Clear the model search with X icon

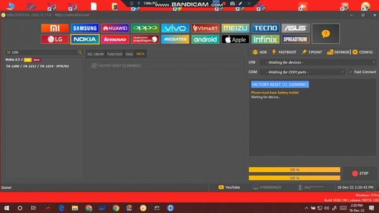8,52
